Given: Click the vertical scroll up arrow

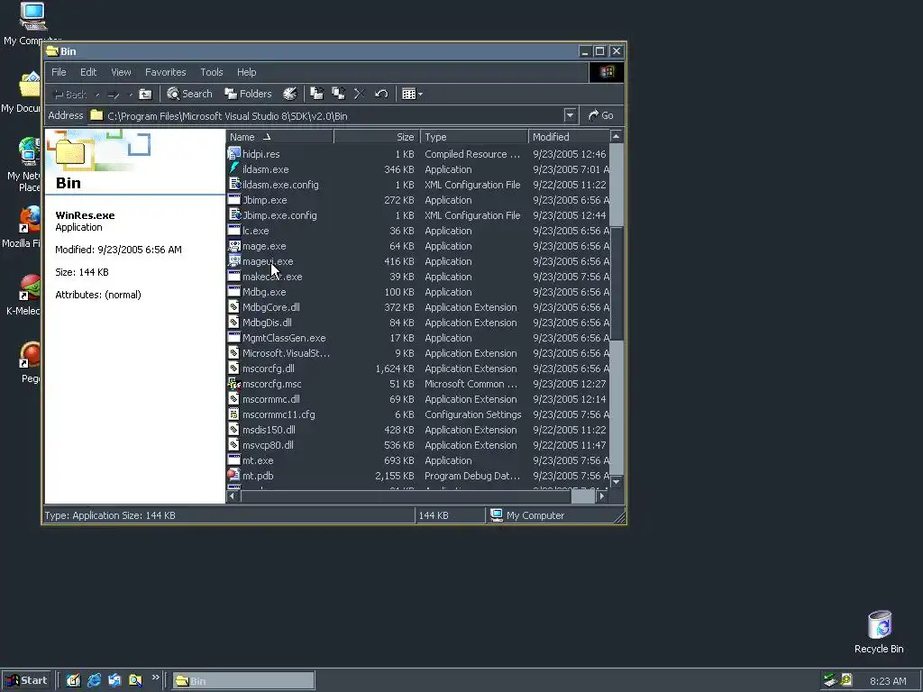Looking at the screenshot, I should [x=617, y=137].
